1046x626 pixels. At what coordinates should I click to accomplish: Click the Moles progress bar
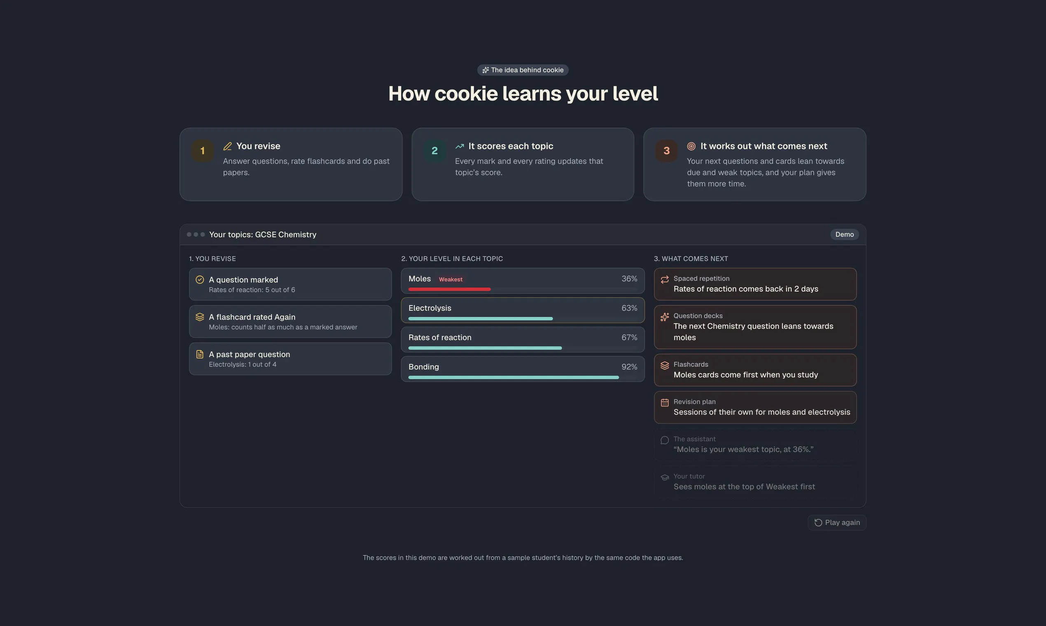[523, 290]
